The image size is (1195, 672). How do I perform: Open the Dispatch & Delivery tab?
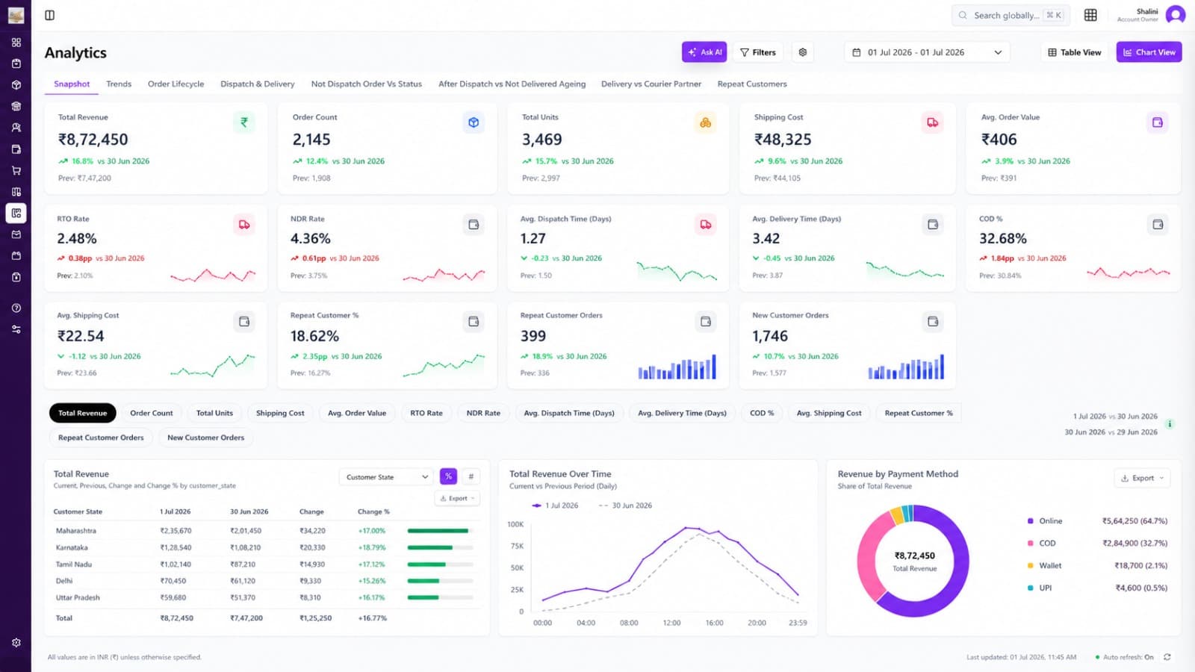pos(257,84)
